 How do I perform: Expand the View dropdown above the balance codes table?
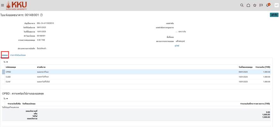pyautogui.click(x=6, y=62)
